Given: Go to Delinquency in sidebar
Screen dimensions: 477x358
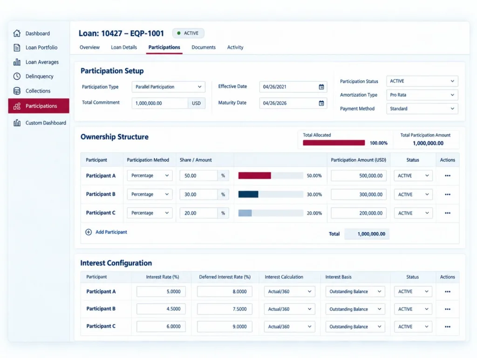Looking at the screenshot, I should [x=39, y=76].
